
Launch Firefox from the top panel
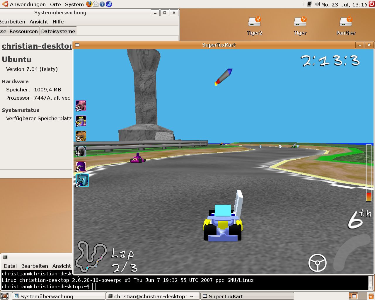tap(89, 4)
